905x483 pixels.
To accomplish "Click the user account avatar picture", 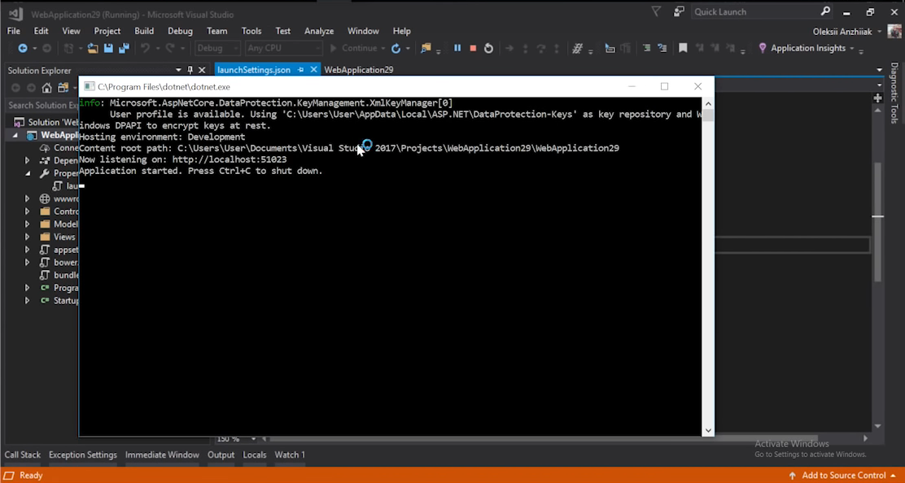I will click(x=895, y=31).
